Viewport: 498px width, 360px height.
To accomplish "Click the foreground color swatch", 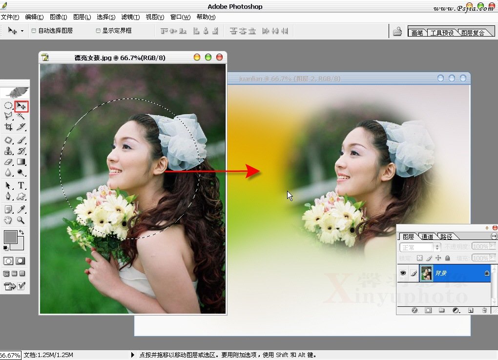I will pos(10,237).
